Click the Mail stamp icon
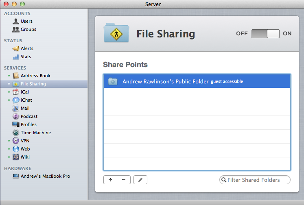 coord(16,108)
